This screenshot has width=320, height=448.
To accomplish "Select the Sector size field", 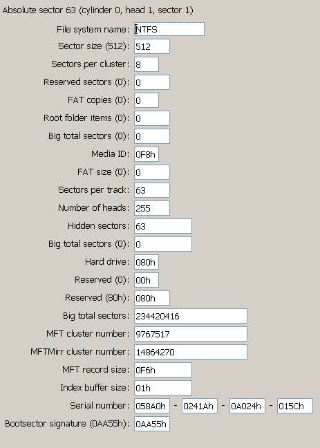I will (152, 46).
